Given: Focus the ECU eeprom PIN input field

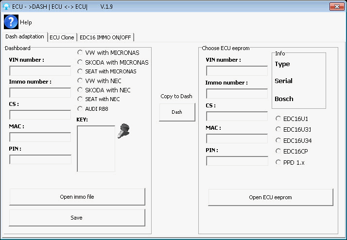Looking at the screenshot, I should coord(237,161).
